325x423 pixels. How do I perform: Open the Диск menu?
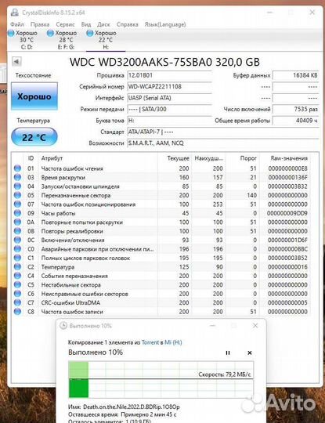tap(103, 24)
